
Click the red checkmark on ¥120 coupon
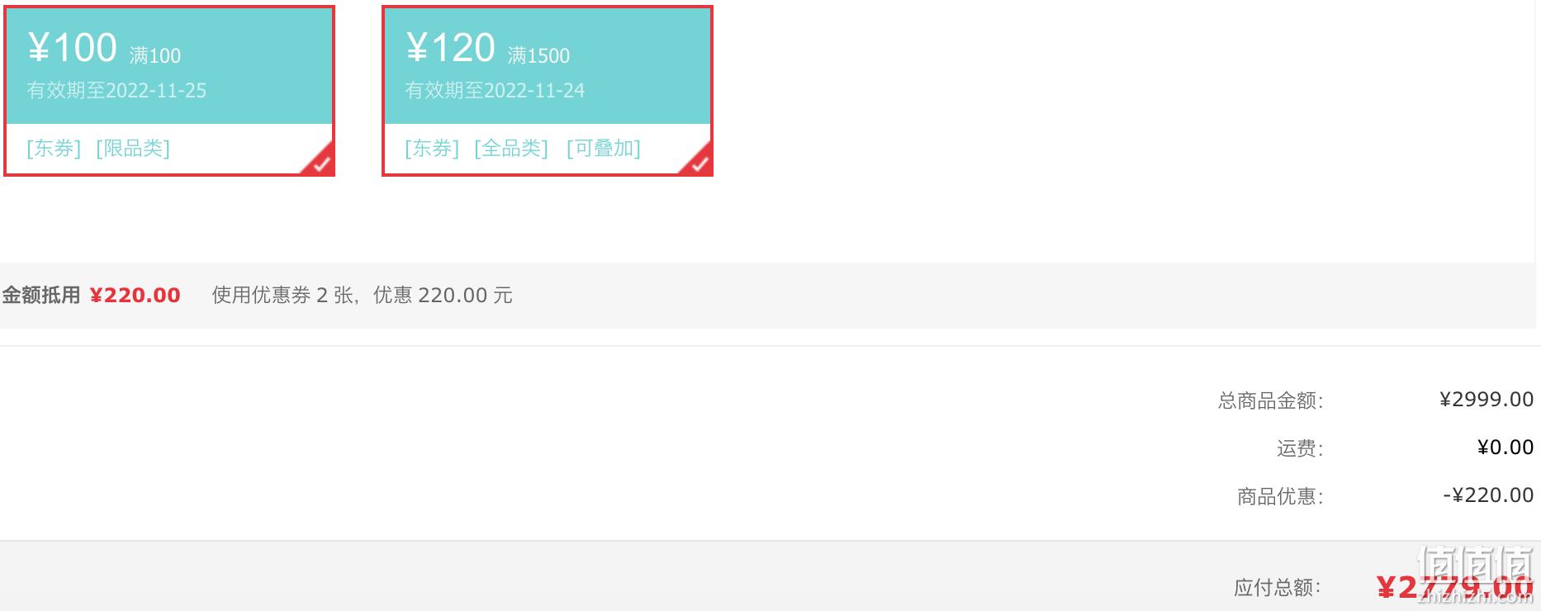click(698, 162)
